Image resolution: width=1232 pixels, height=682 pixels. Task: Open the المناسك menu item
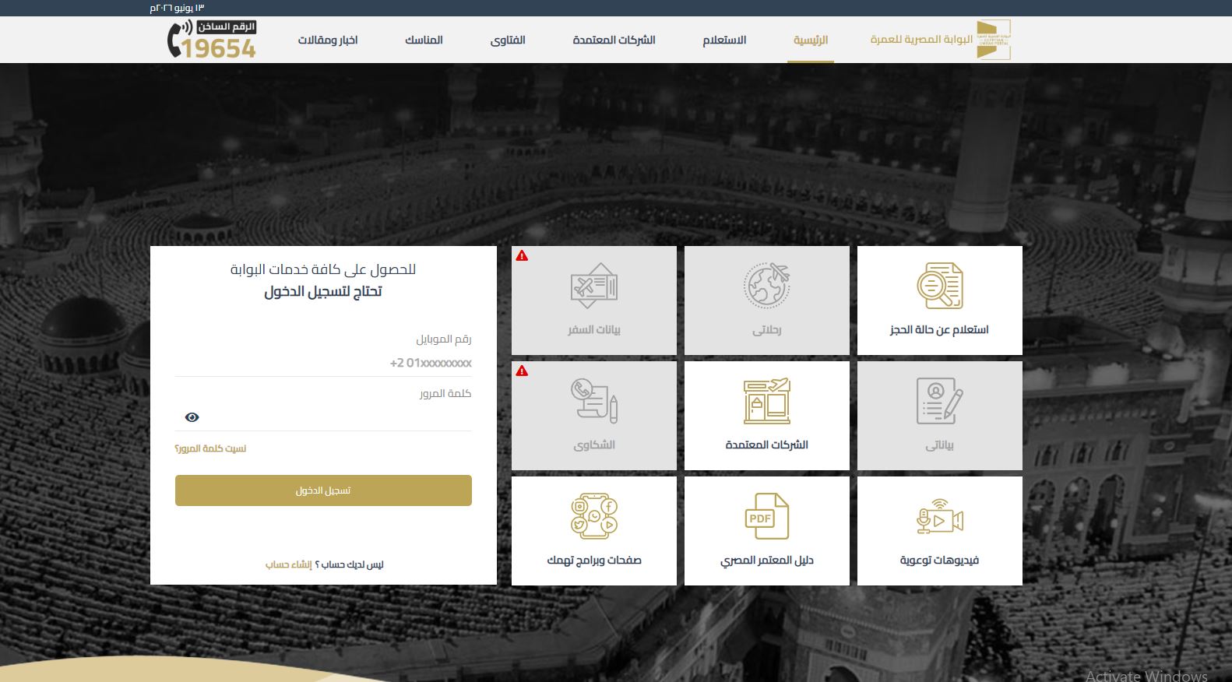coord(424,40)
